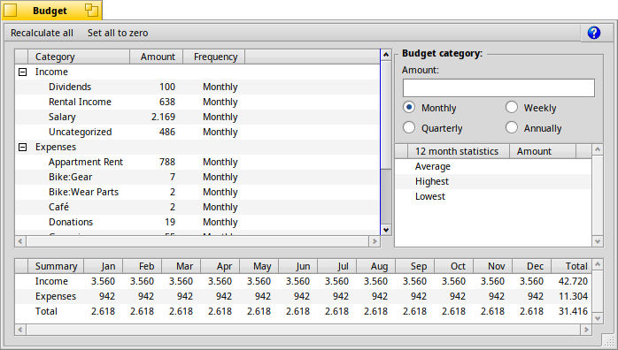
Task: Click statistics list scroll down arrow
Action: click(x=598, y=241)
